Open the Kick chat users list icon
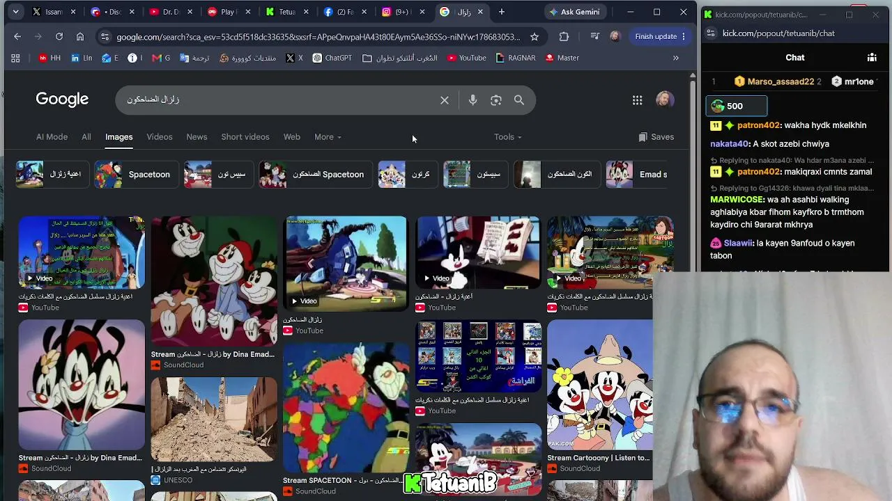The image size is (892, 501). [872, 58]
